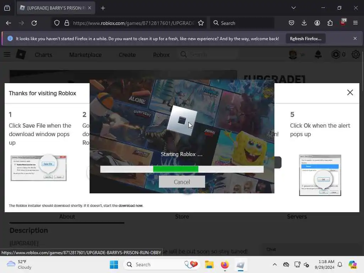Open Windows notification bell
The image size is (364, 273).
(340, 264)
